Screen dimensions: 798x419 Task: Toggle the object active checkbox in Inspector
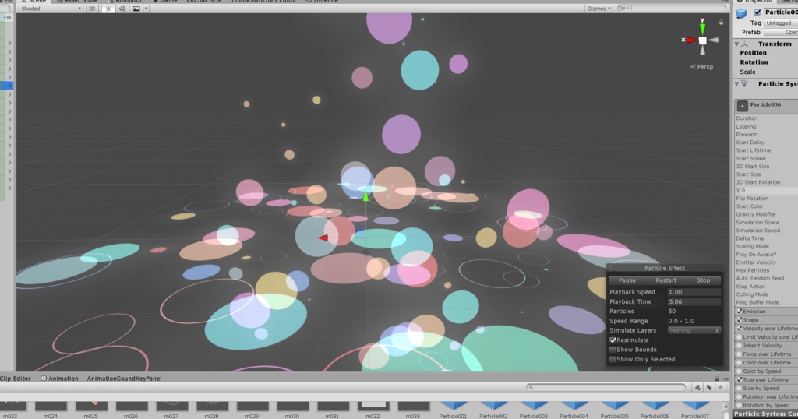(757, 12)
